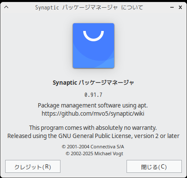
Task: Click the 'Connectiva S/A' copyright name
Action: tap(107, 147)
